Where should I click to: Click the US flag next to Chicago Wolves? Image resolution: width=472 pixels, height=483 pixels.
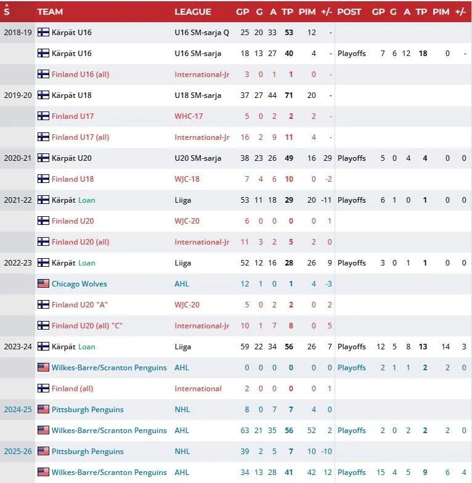[43, 283]
